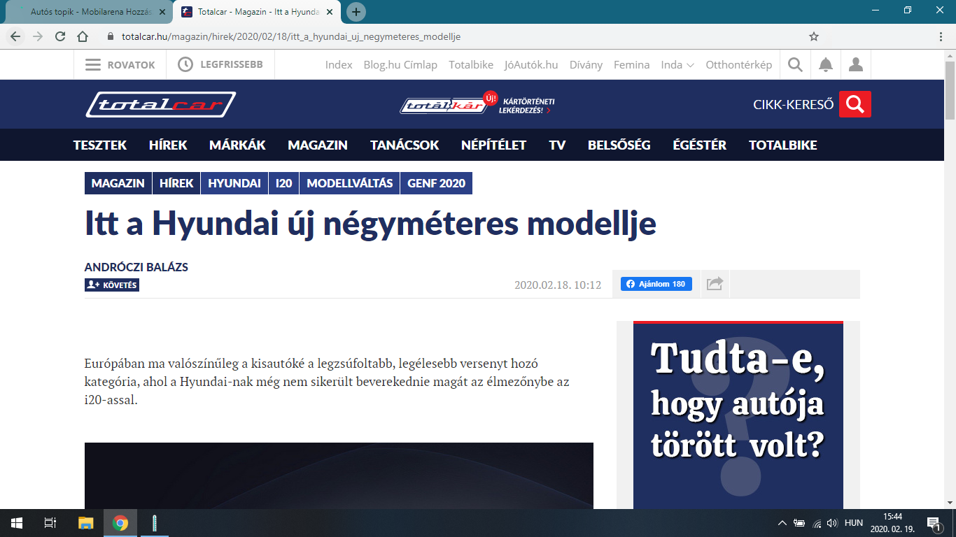
Task: Click the magnifier search icon in top bar
Action: click(795, 65)
